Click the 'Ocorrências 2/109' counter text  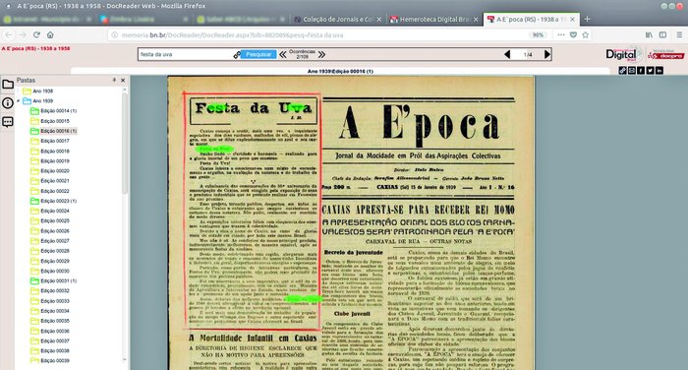[303, 54]
